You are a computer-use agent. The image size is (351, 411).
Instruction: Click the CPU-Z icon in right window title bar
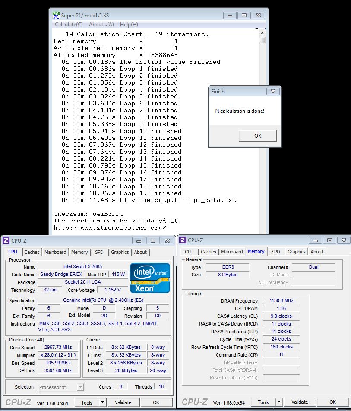click(183, 240)
